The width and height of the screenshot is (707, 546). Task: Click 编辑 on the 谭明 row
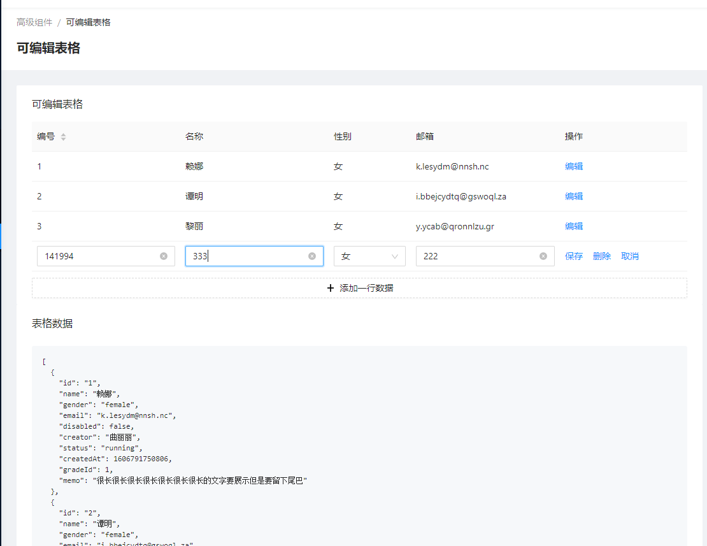tap(573, 196)
